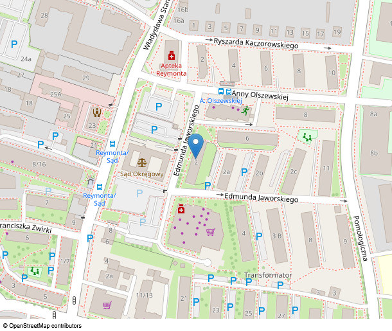Click the parking icon between buildings 2a and 2b
Image resolution: width=392 pixels, height=331 pixels.
244,172
